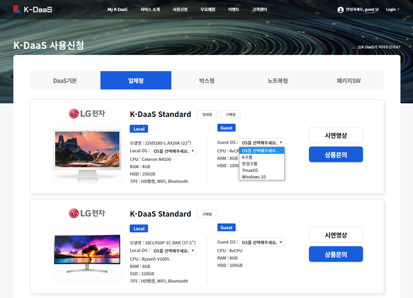Open Guest OS dropdown of second product
The width and height of the screenshot is (413, 298).
tap(262, 242)
